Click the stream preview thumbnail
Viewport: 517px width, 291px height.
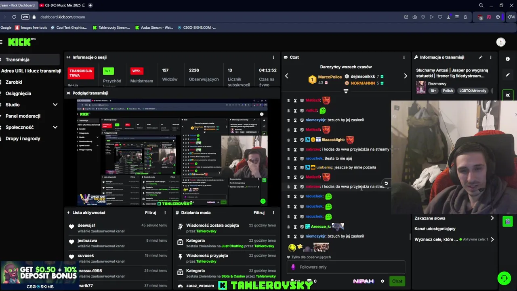click(x=172, y=152)
